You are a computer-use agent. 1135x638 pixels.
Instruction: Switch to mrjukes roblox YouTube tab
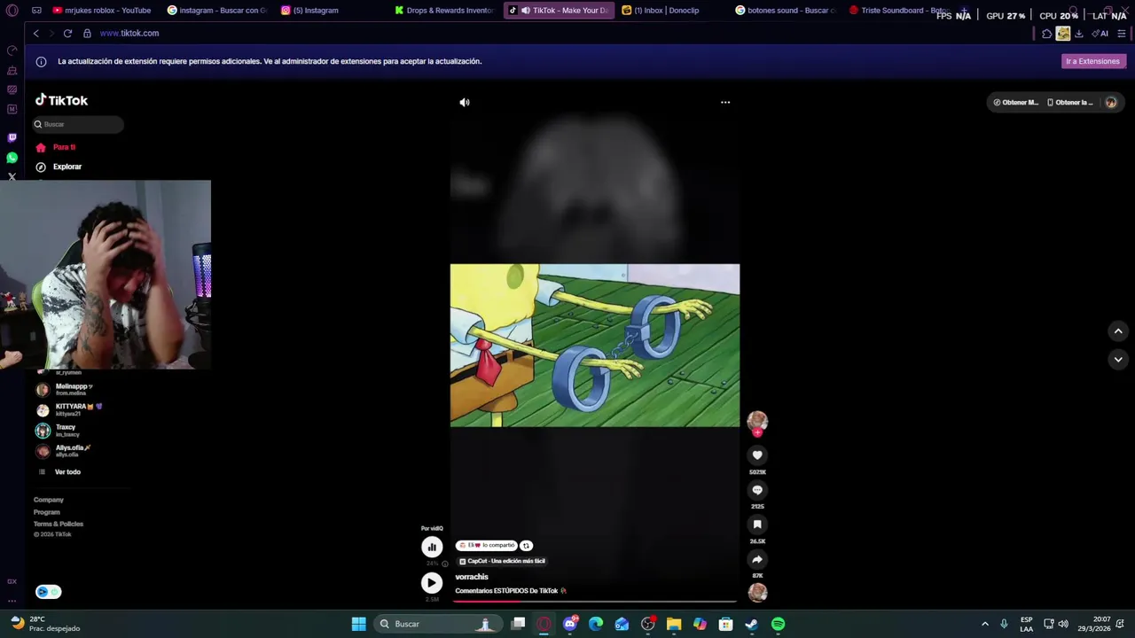tap(102, 11)
